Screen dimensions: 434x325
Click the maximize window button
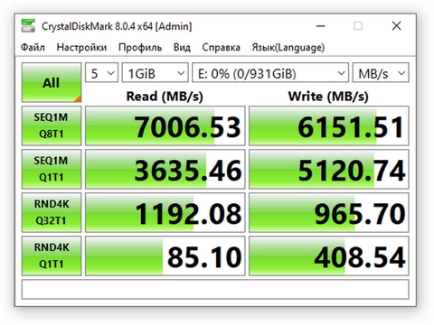[x=358, y=26]
